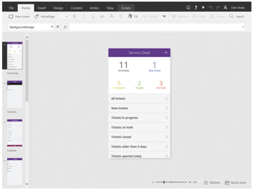Open the Action tab

pyautogui.click(x=95, y=8)
